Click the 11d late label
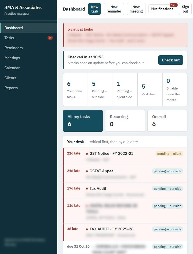The image size is (193, 254). [74, 205]
